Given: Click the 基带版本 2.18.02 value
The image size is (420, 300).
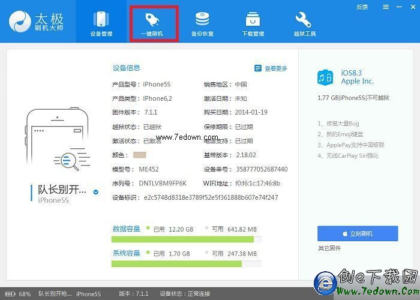Looking at the screenshot, I should click(246, 155).
